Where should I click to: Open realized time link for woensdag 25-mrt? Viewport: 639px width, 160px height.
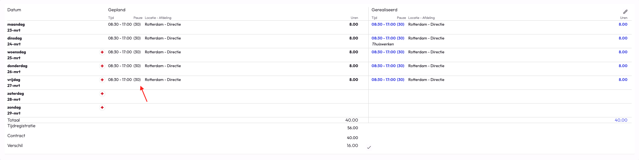[x=388, y=52]
